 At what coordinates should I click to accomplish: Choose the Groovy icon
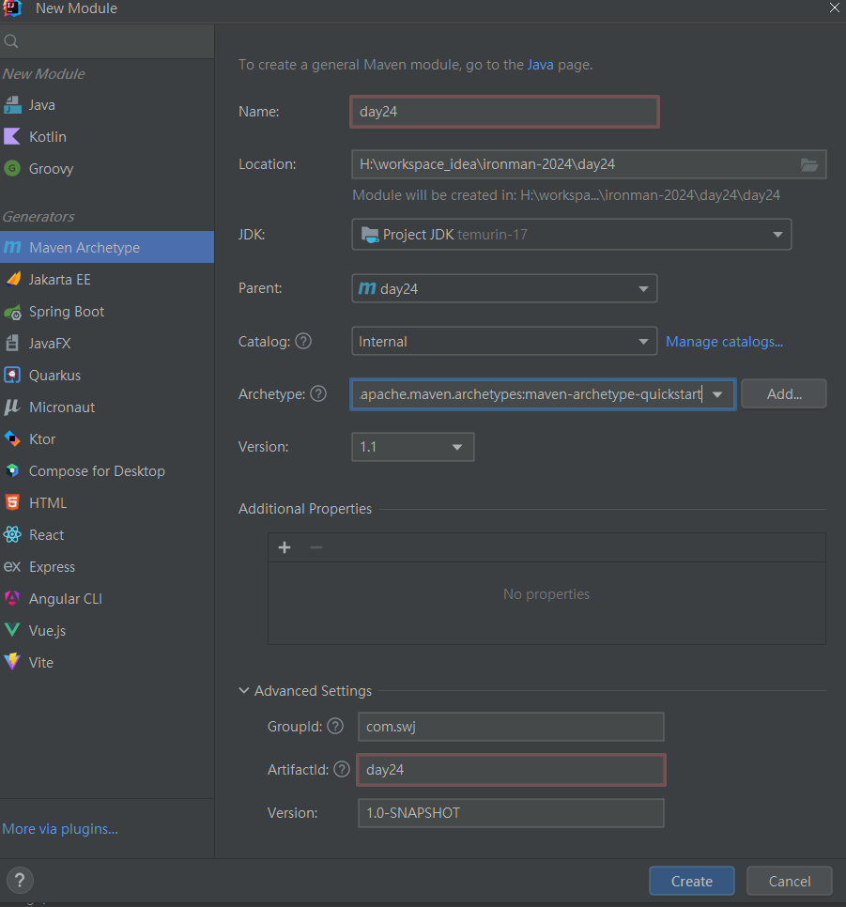[12, 168]
